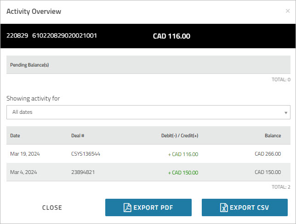Click the dropdown arrow of date filter
Viewport: 296px width, 224px height.
pos(286,113)
